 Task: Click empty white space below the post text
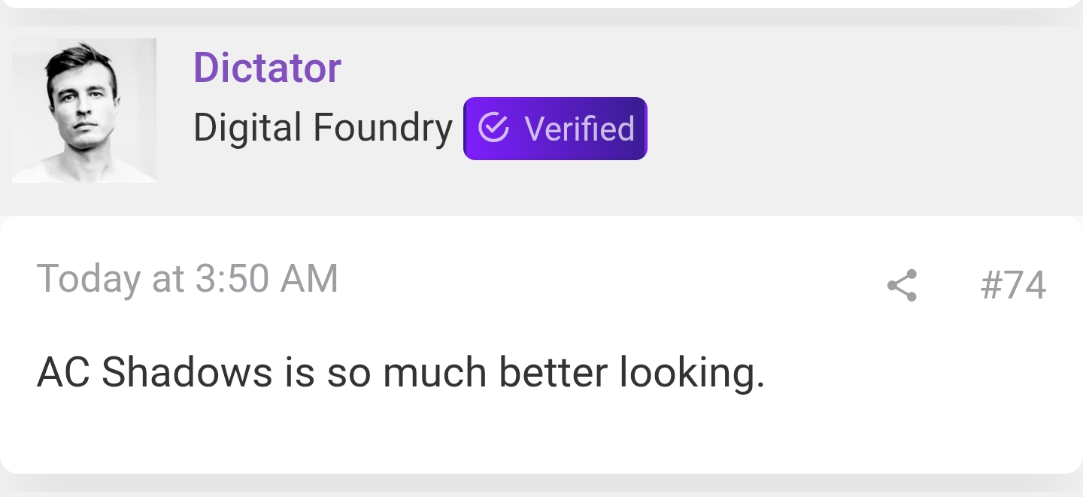pyautogui.click(x=526, y=436)
